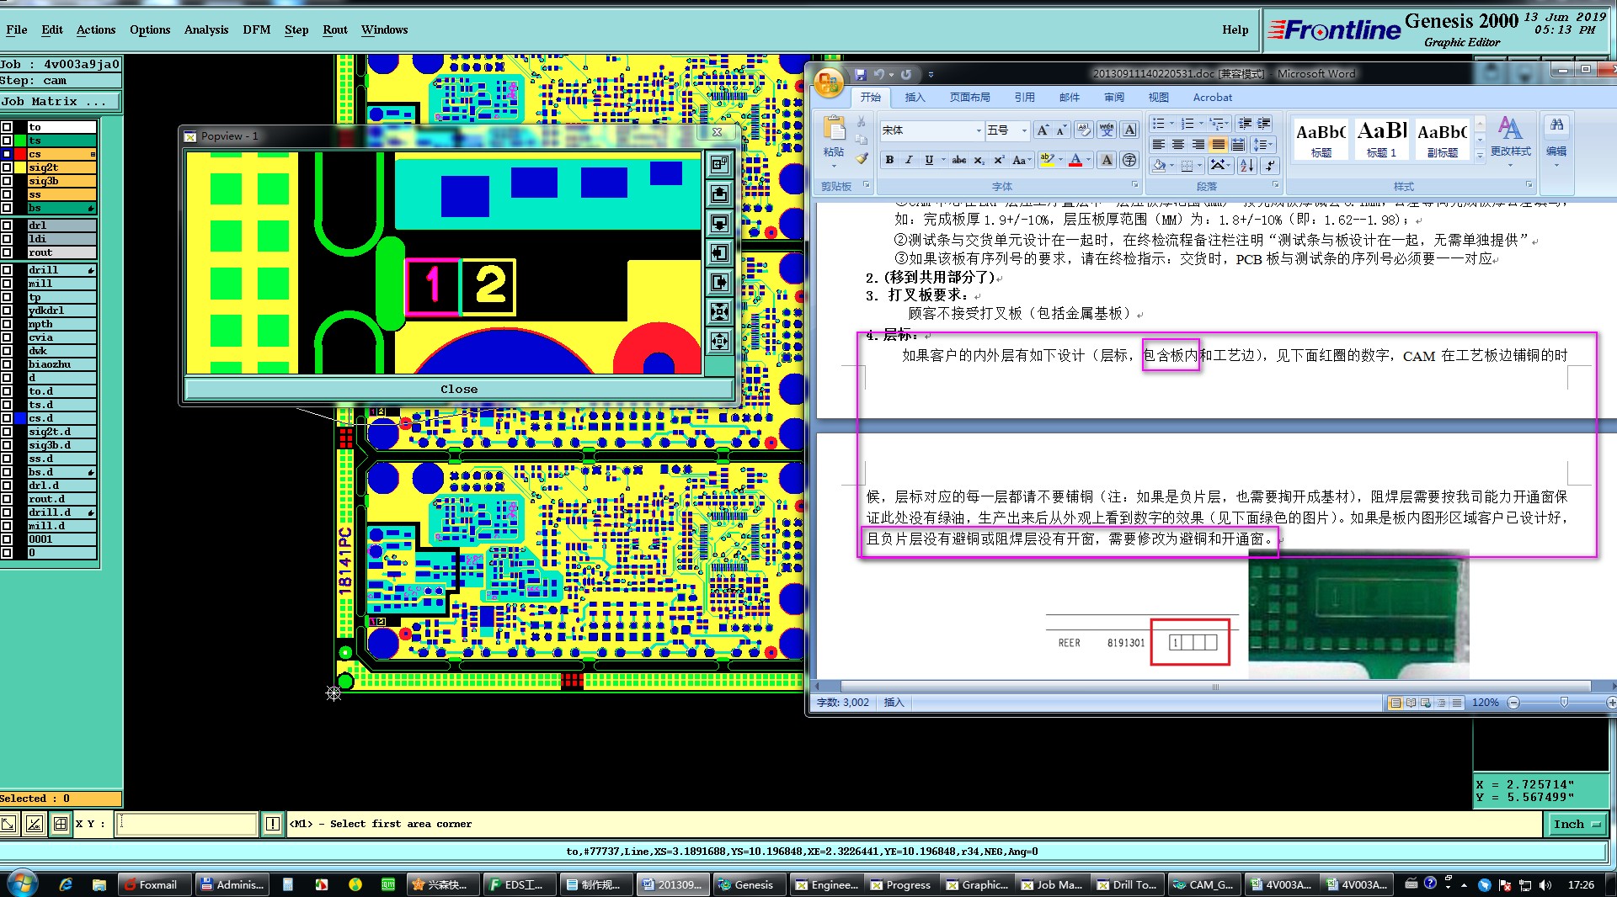Toggle checkbox for layer 'rout'
The height and width of the screenshot is (897, 1617).
tap(7, 252)
